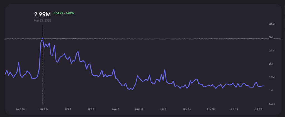This screenshot has width=285, height=117.
Task: Select MAY 5 on the x-axis
Action: [115, 109]
